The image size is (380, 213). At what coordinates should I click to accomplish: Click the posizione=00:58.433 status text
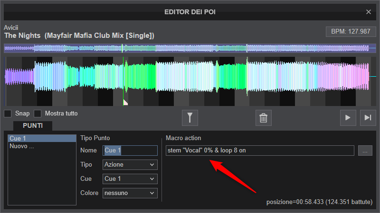[x=319, y=202]
